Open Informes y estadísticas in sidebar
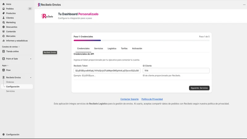Viewport: 247px width, 139px height. [17, 41]
